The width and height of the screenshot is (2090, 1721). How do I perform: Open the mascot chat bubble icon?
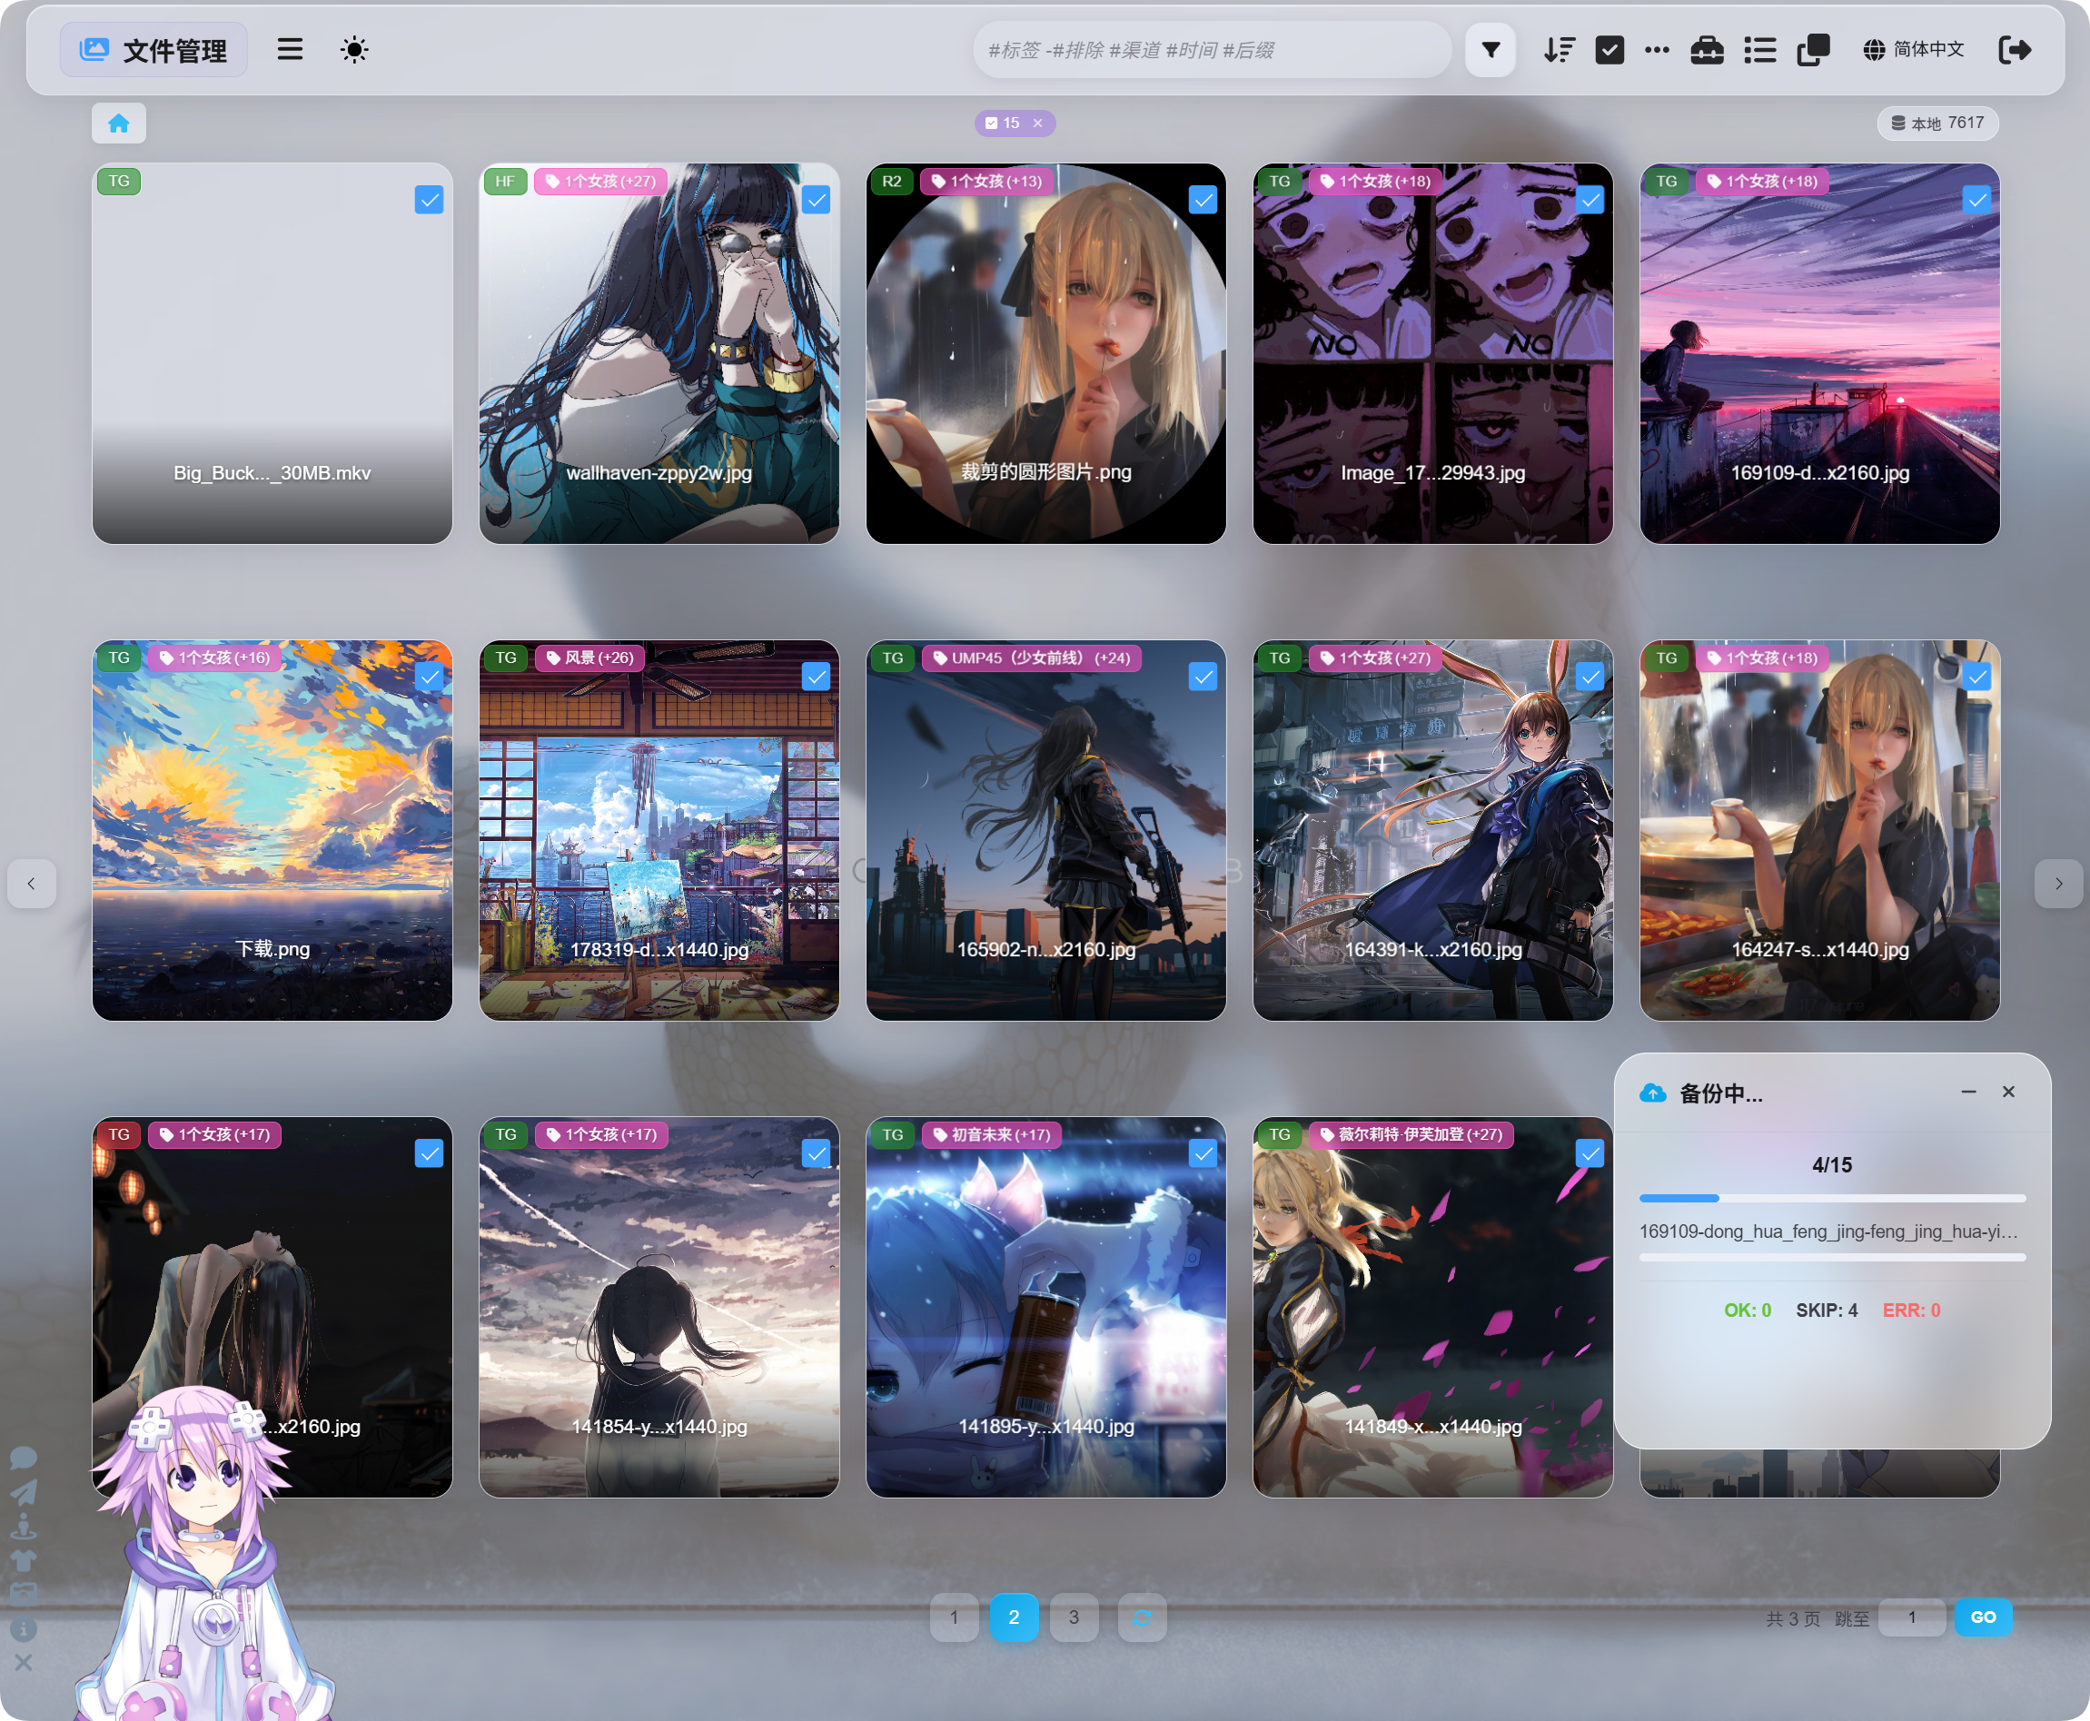(x=24, y=1458)
